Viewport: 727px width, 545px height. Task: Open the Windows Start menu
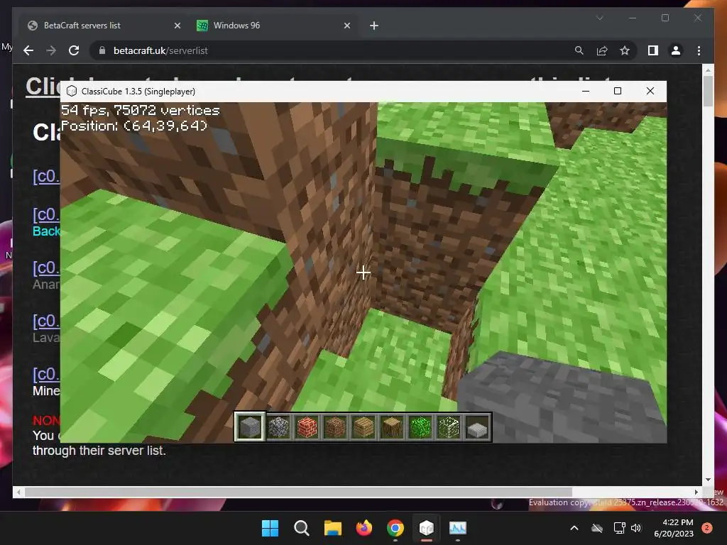tap(270, 528)
